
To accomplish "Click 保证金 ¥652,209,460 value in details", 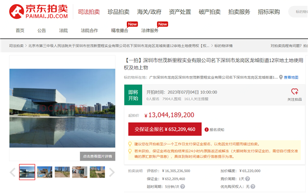I will (174, 179).
